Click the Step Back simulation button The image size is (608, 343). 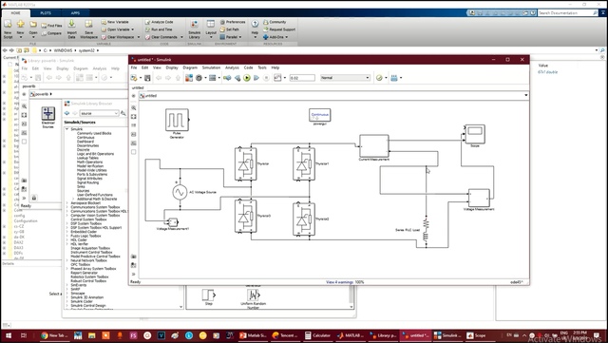(237, 78)
